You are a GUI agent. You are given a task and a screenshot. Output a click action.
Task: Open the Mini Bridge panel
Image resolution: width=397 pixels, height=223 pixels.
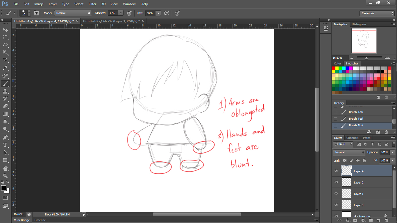(x=22, y=220)
